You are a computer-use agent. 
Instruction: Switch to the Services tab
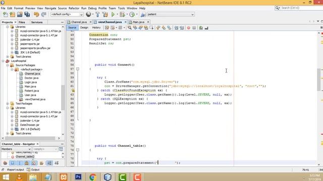coord(37,22)
